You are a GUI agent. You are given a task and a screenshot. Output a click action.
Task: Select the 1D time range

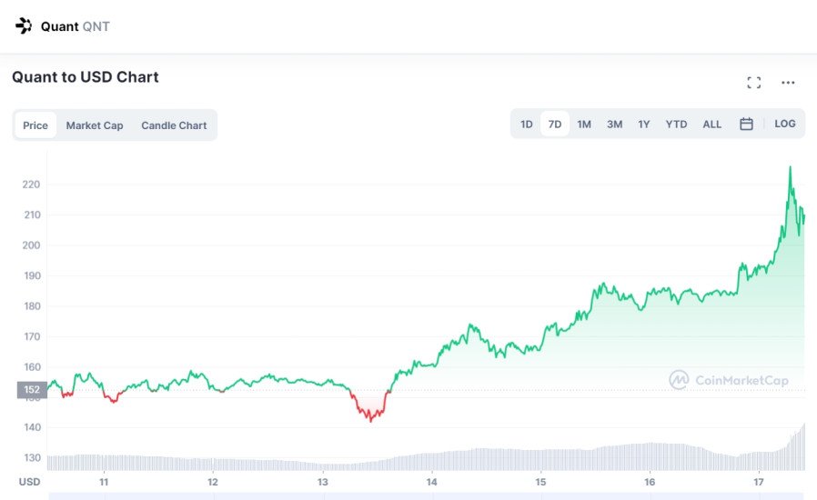coord(527,124)
